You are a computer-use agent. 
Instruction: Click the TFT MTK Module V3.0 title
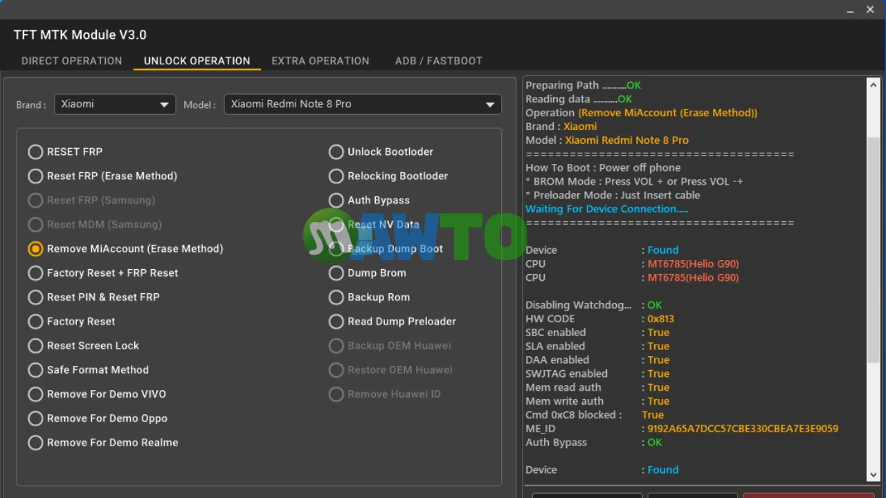click(x=80, y=35)
